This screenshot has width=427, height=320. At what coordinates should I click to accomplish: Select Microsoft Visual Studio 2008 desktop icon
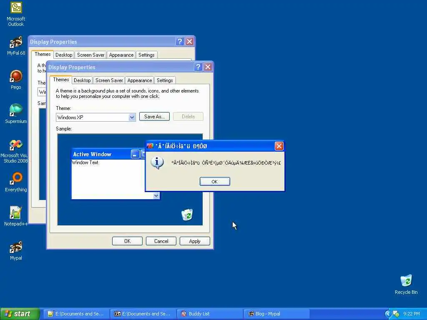(x=16, y=151)
